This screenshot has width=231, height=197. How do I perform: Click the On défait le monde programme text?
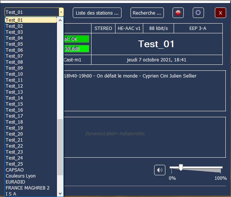pos(130,76)
